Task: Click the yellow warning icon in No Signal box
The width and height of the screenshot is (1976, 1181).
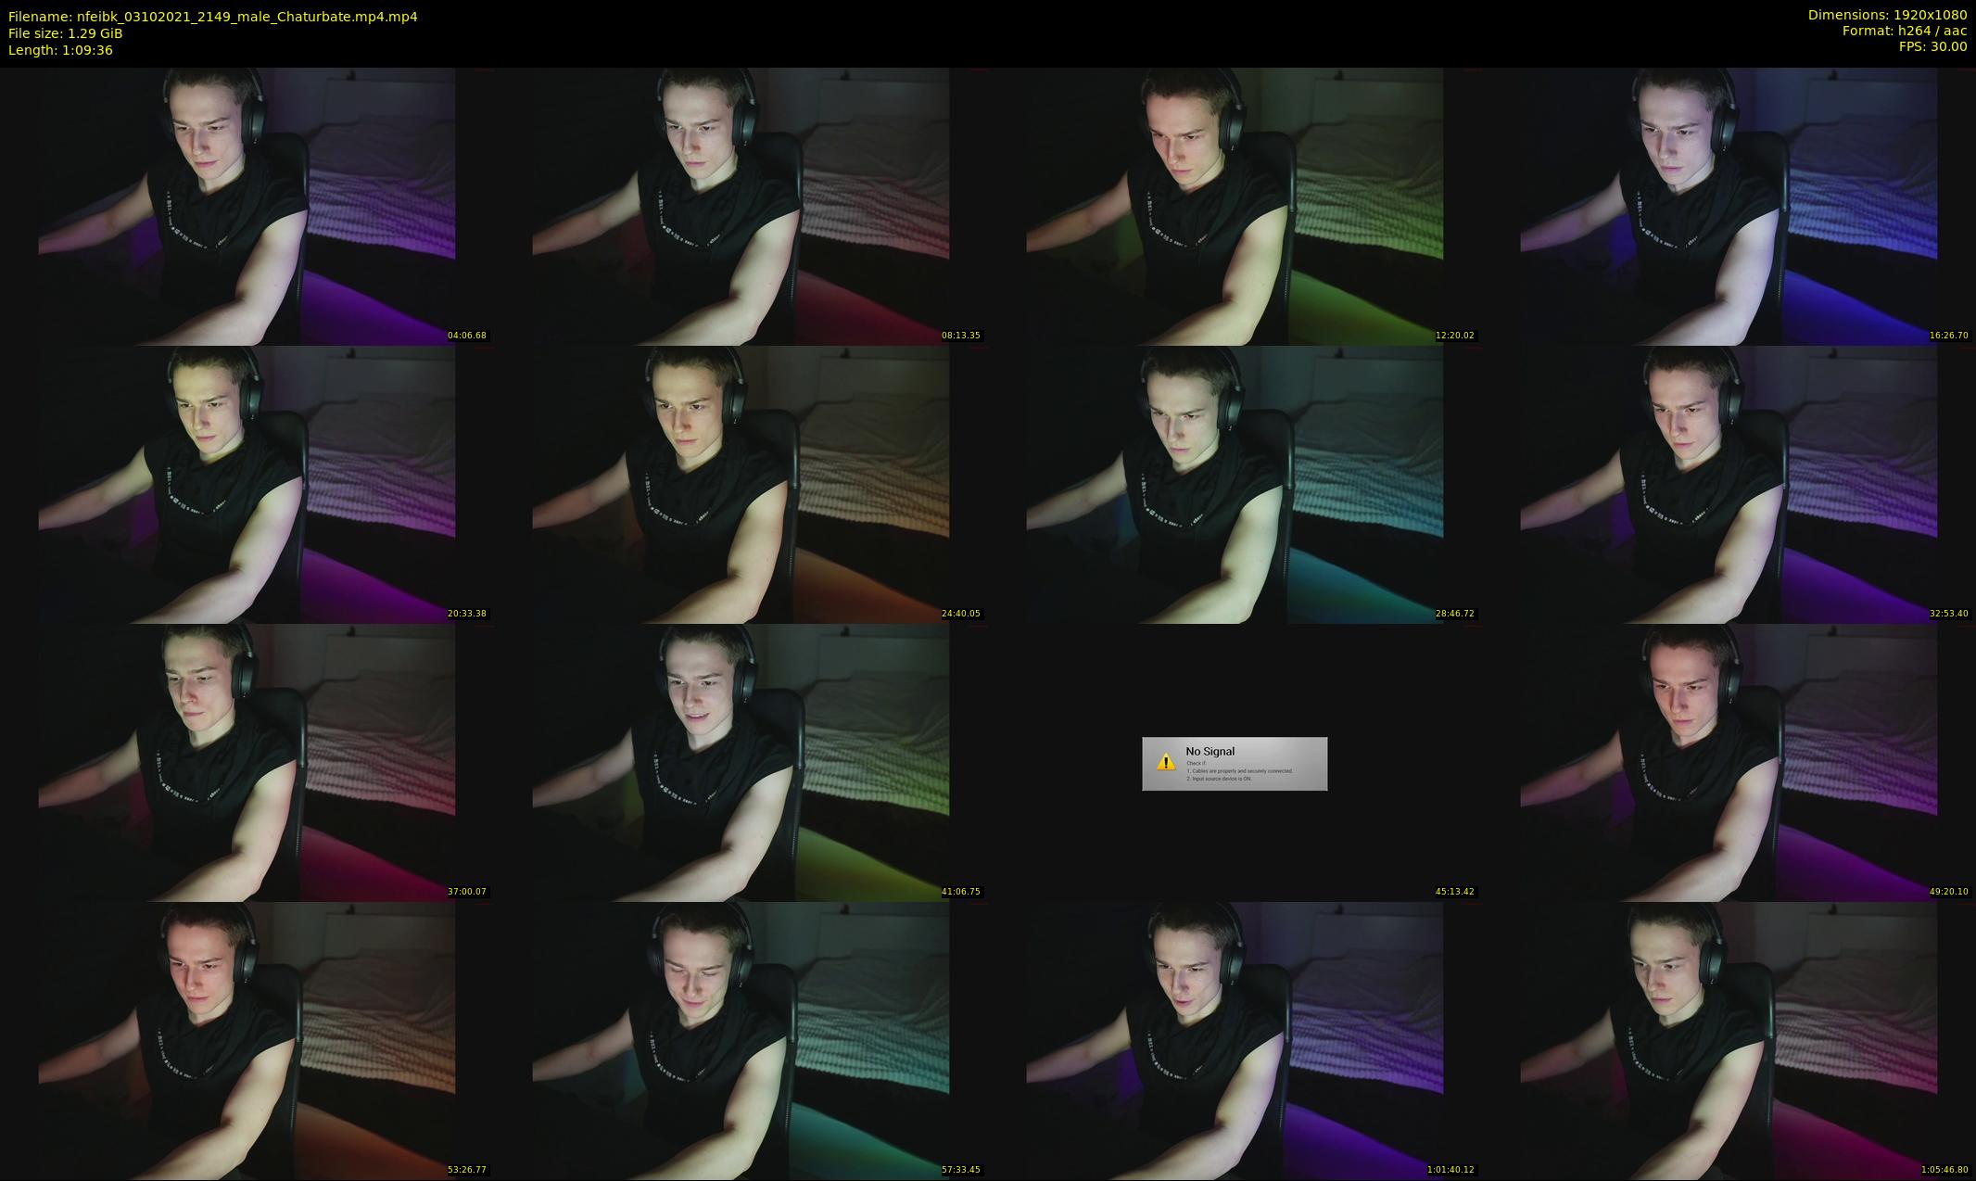Action: pos(1166,763)
